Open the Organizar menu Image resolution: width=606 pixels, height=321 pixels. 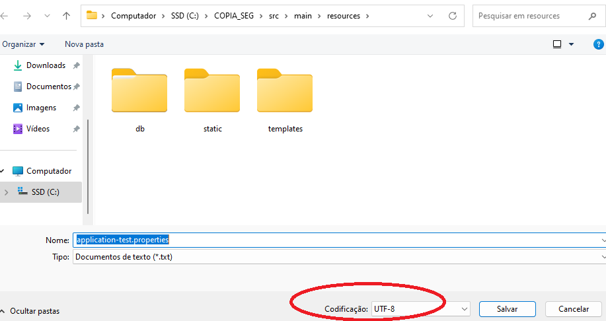(x=23, y=44)
